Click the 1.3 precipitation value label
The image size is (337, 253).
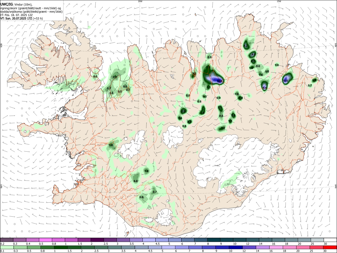coord(205,97)
